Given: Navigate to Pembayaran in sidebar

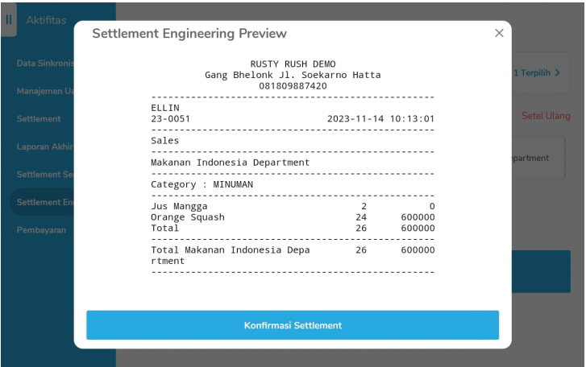Looking at the screenshot, I should click(x=41, y=230).
